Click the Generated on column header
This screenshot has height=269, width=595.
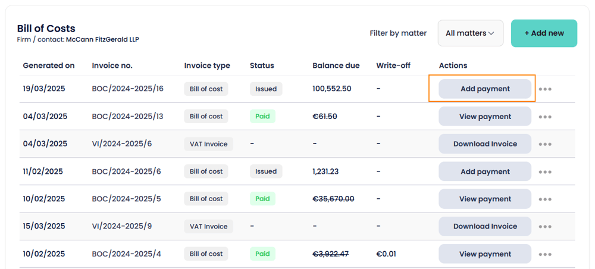click(49, 65)
